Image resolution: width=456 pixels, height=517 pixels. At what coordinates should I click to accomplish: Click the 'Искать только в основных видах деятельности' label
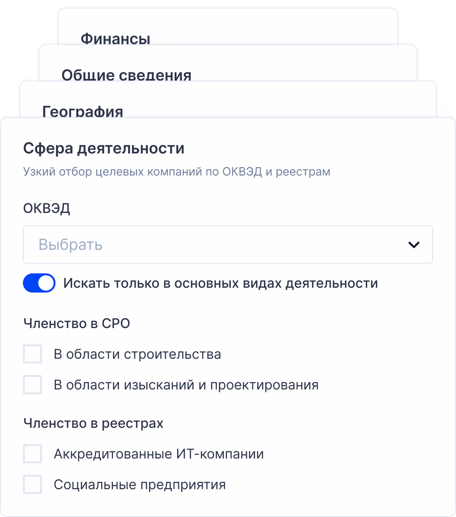[220, 283]
